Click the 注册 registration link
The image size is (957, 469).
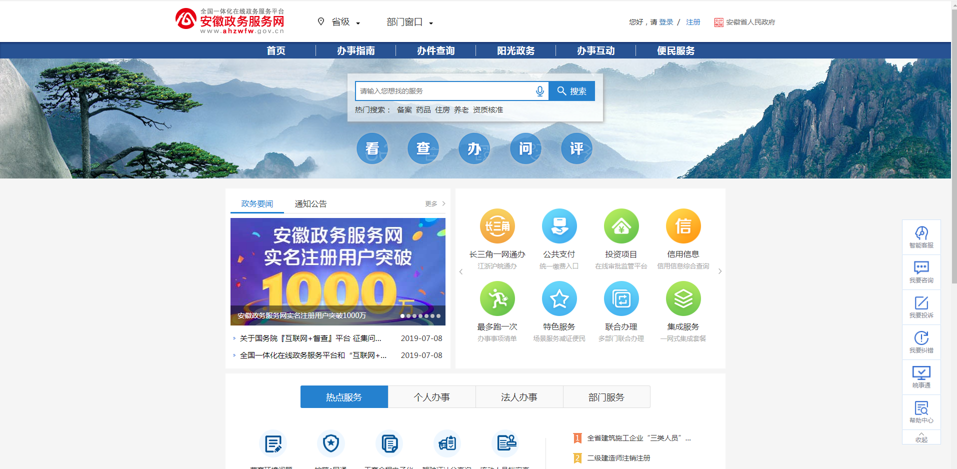click(x=693, y=22)
